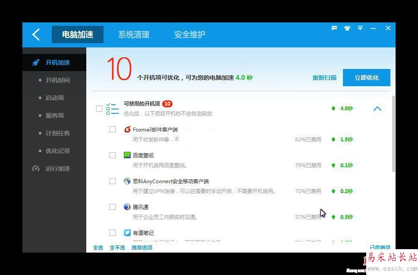Screen dimensions: 418x275
Task: Open 优化记录 in the sidebar
Action: 57,151
